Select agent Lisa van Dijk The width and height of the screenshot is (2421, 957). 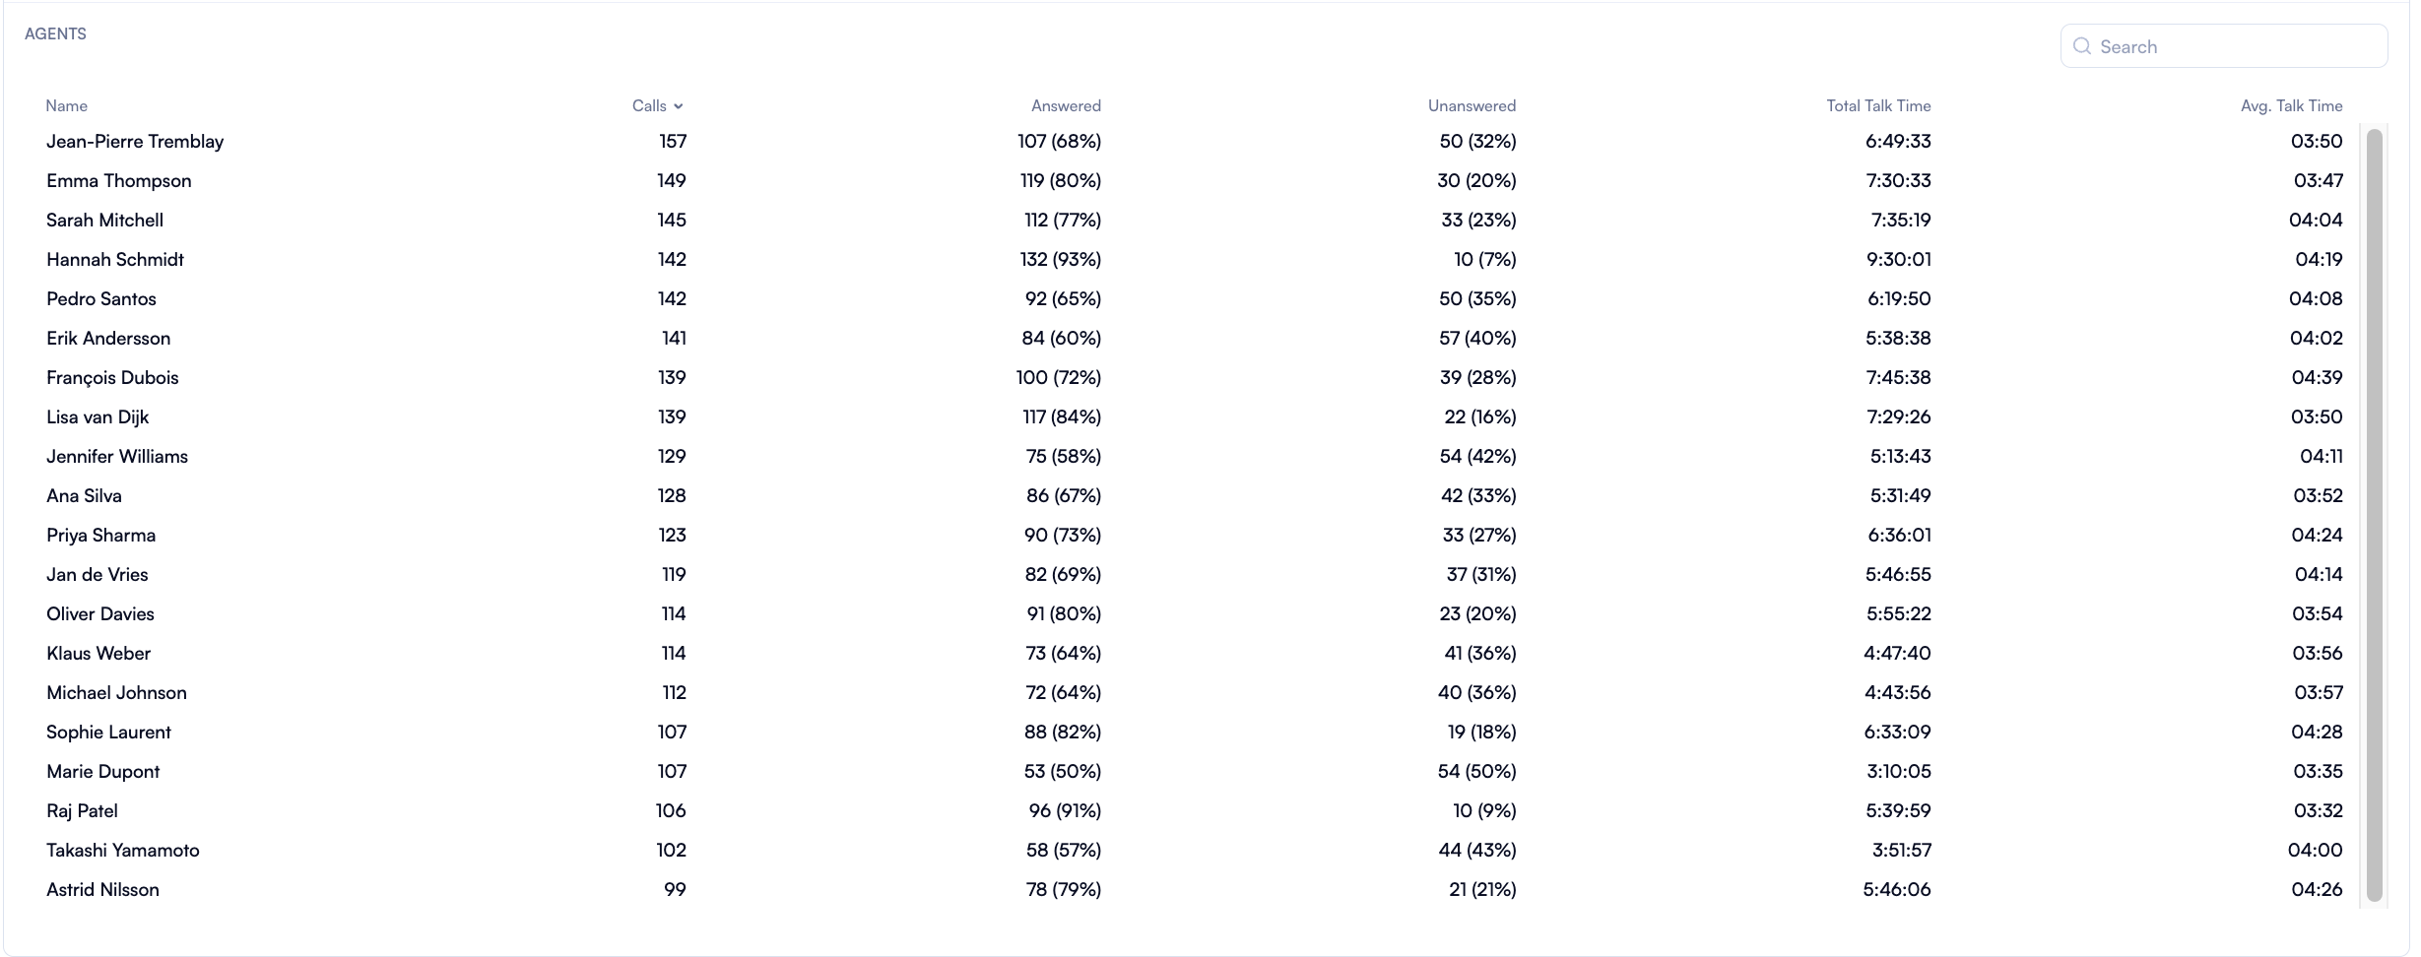pos(98,417)
